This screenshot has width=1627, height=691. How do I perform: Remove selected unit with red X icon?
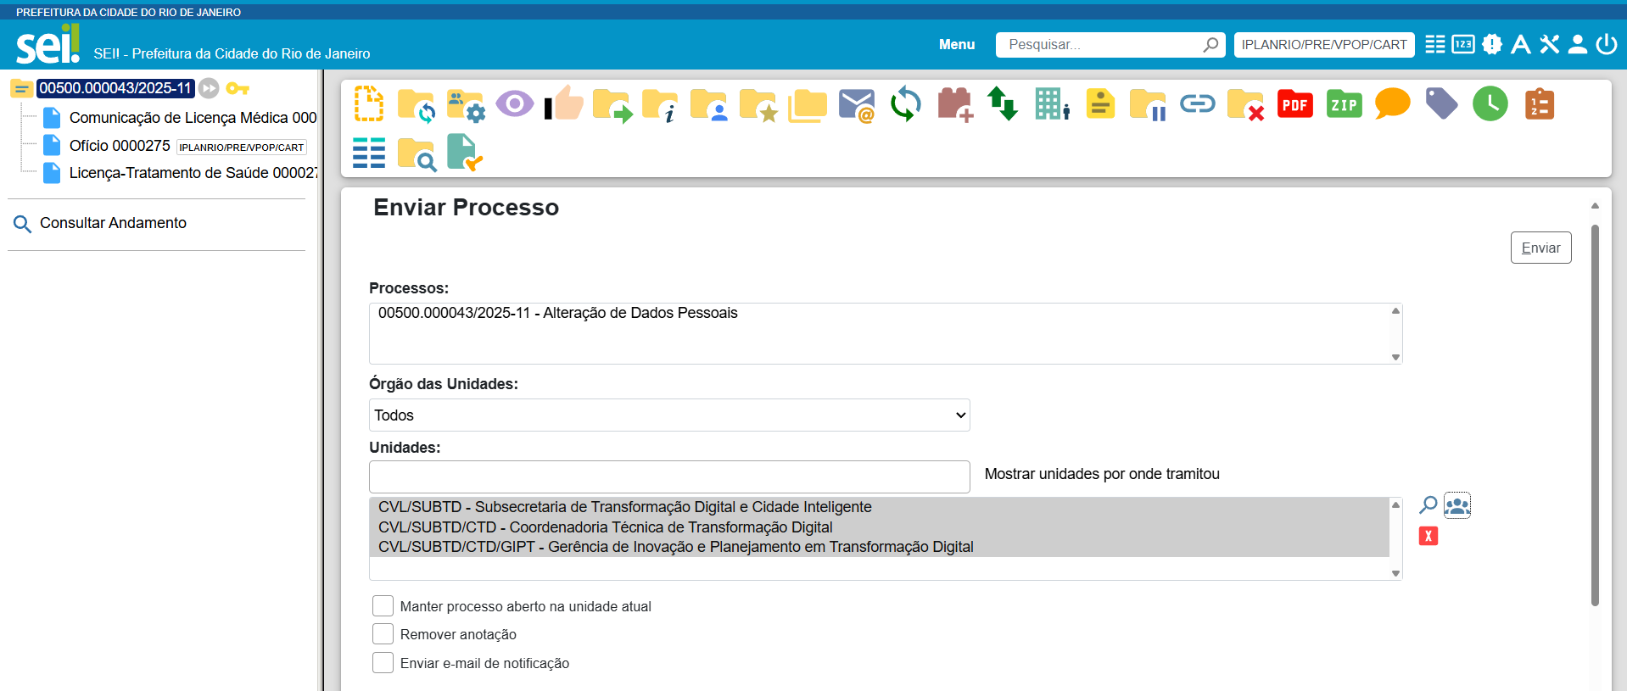pyautogui.click(x=1429, y=536)
